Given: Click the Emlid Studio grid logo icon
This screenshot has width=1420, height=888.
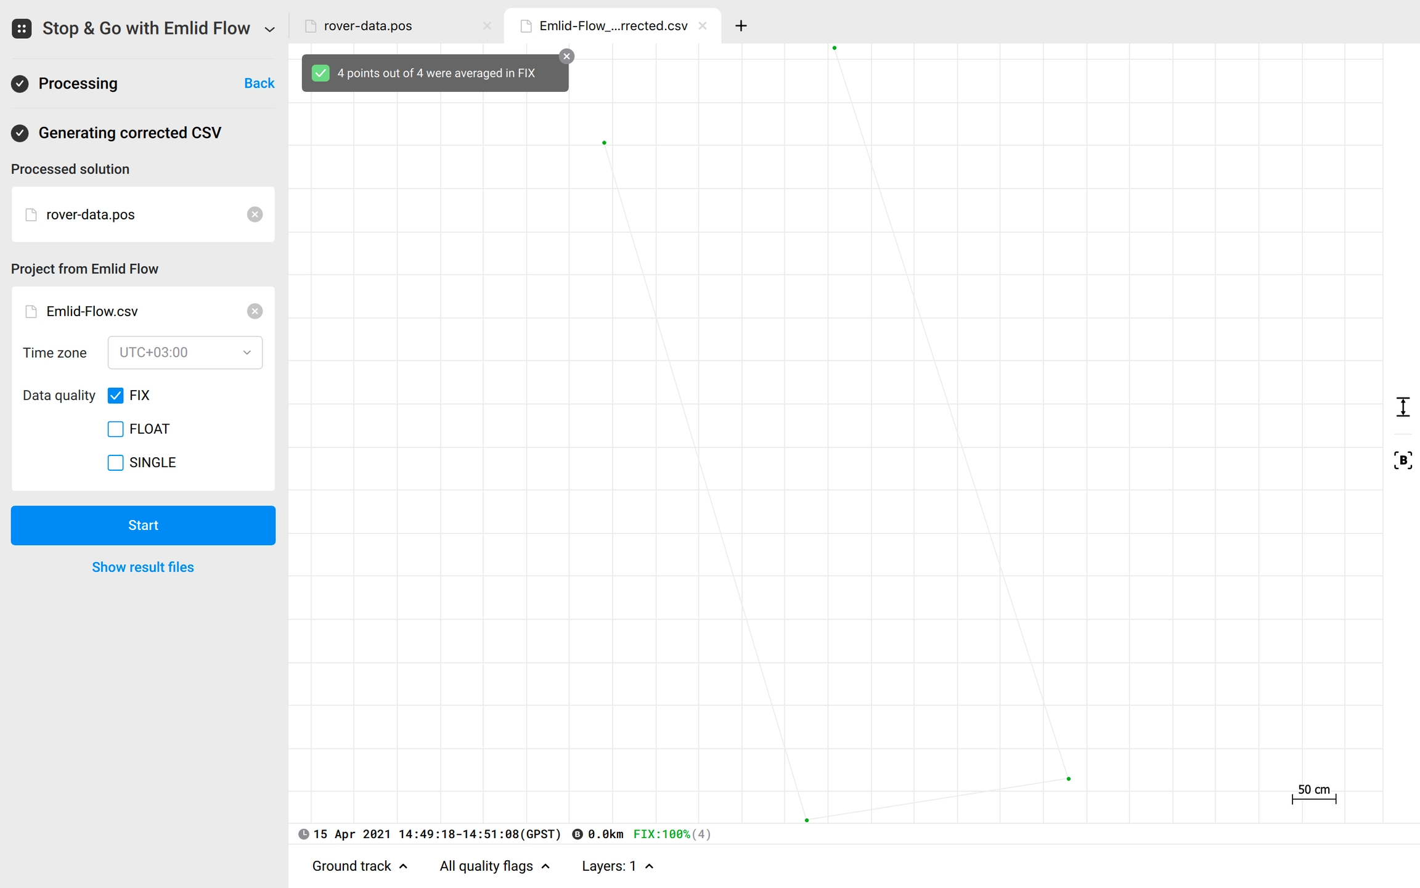Looking at the screenshot, I should tap(22, 28).
